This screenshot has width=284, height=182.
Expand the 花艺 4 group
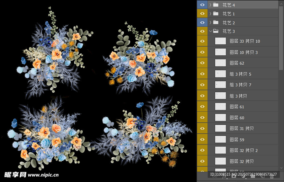tap(210, 5)
